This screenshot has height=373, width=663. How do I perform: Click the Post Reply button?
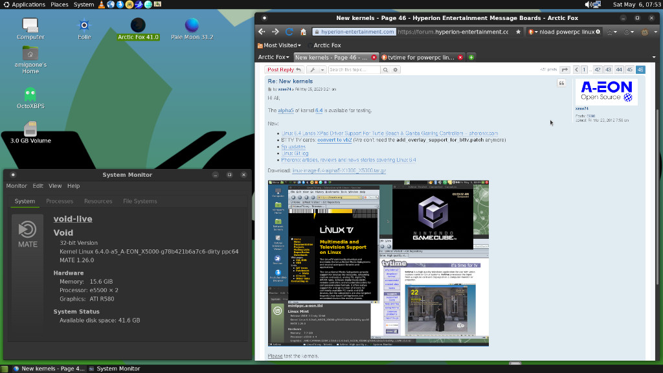coord(284,70)
